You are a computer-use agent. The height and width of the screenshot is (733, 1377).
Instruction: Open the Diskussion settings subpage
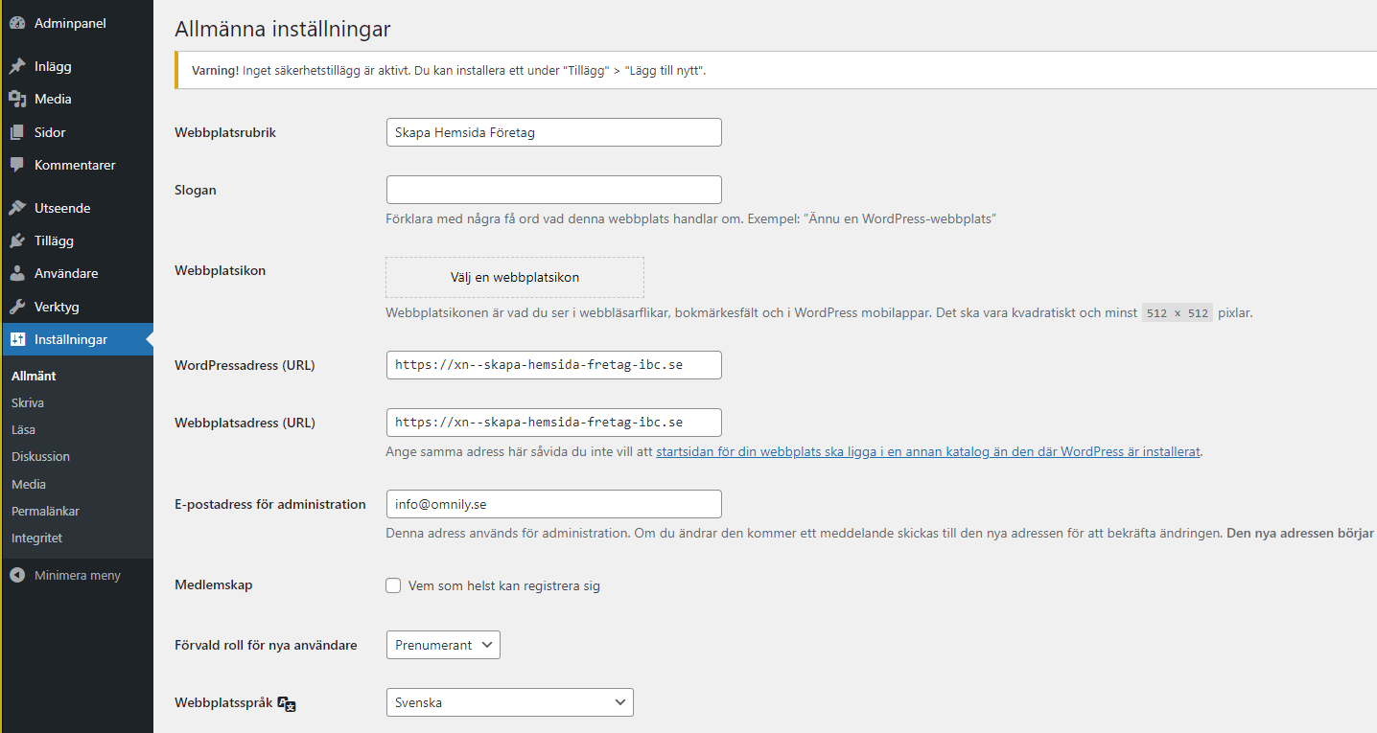pos(40,456)
